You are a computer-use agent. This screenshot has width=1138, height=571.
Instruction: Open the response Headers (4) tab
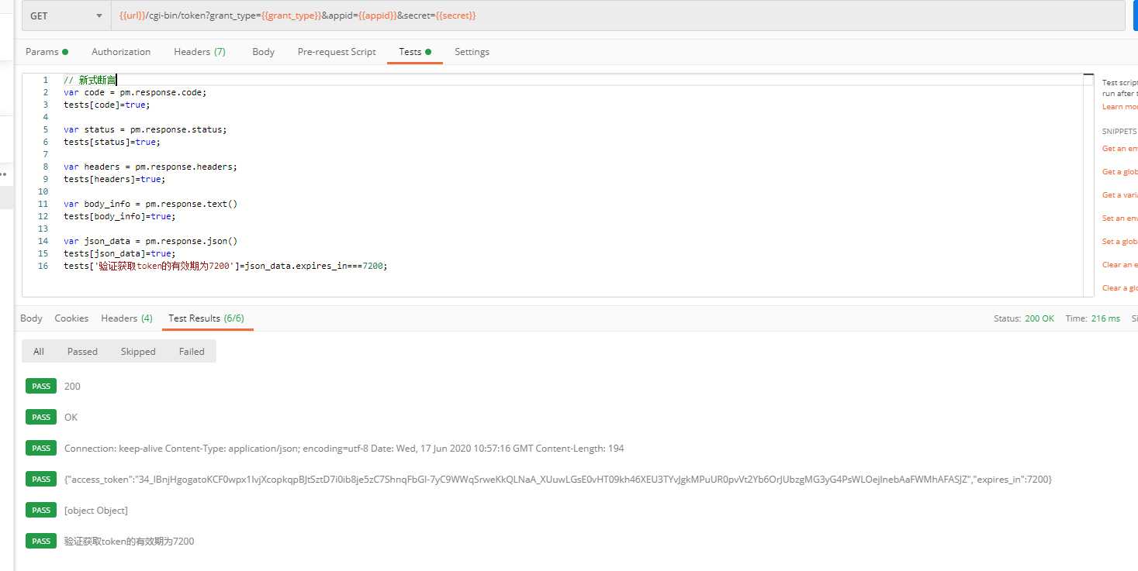pos(126,318)
